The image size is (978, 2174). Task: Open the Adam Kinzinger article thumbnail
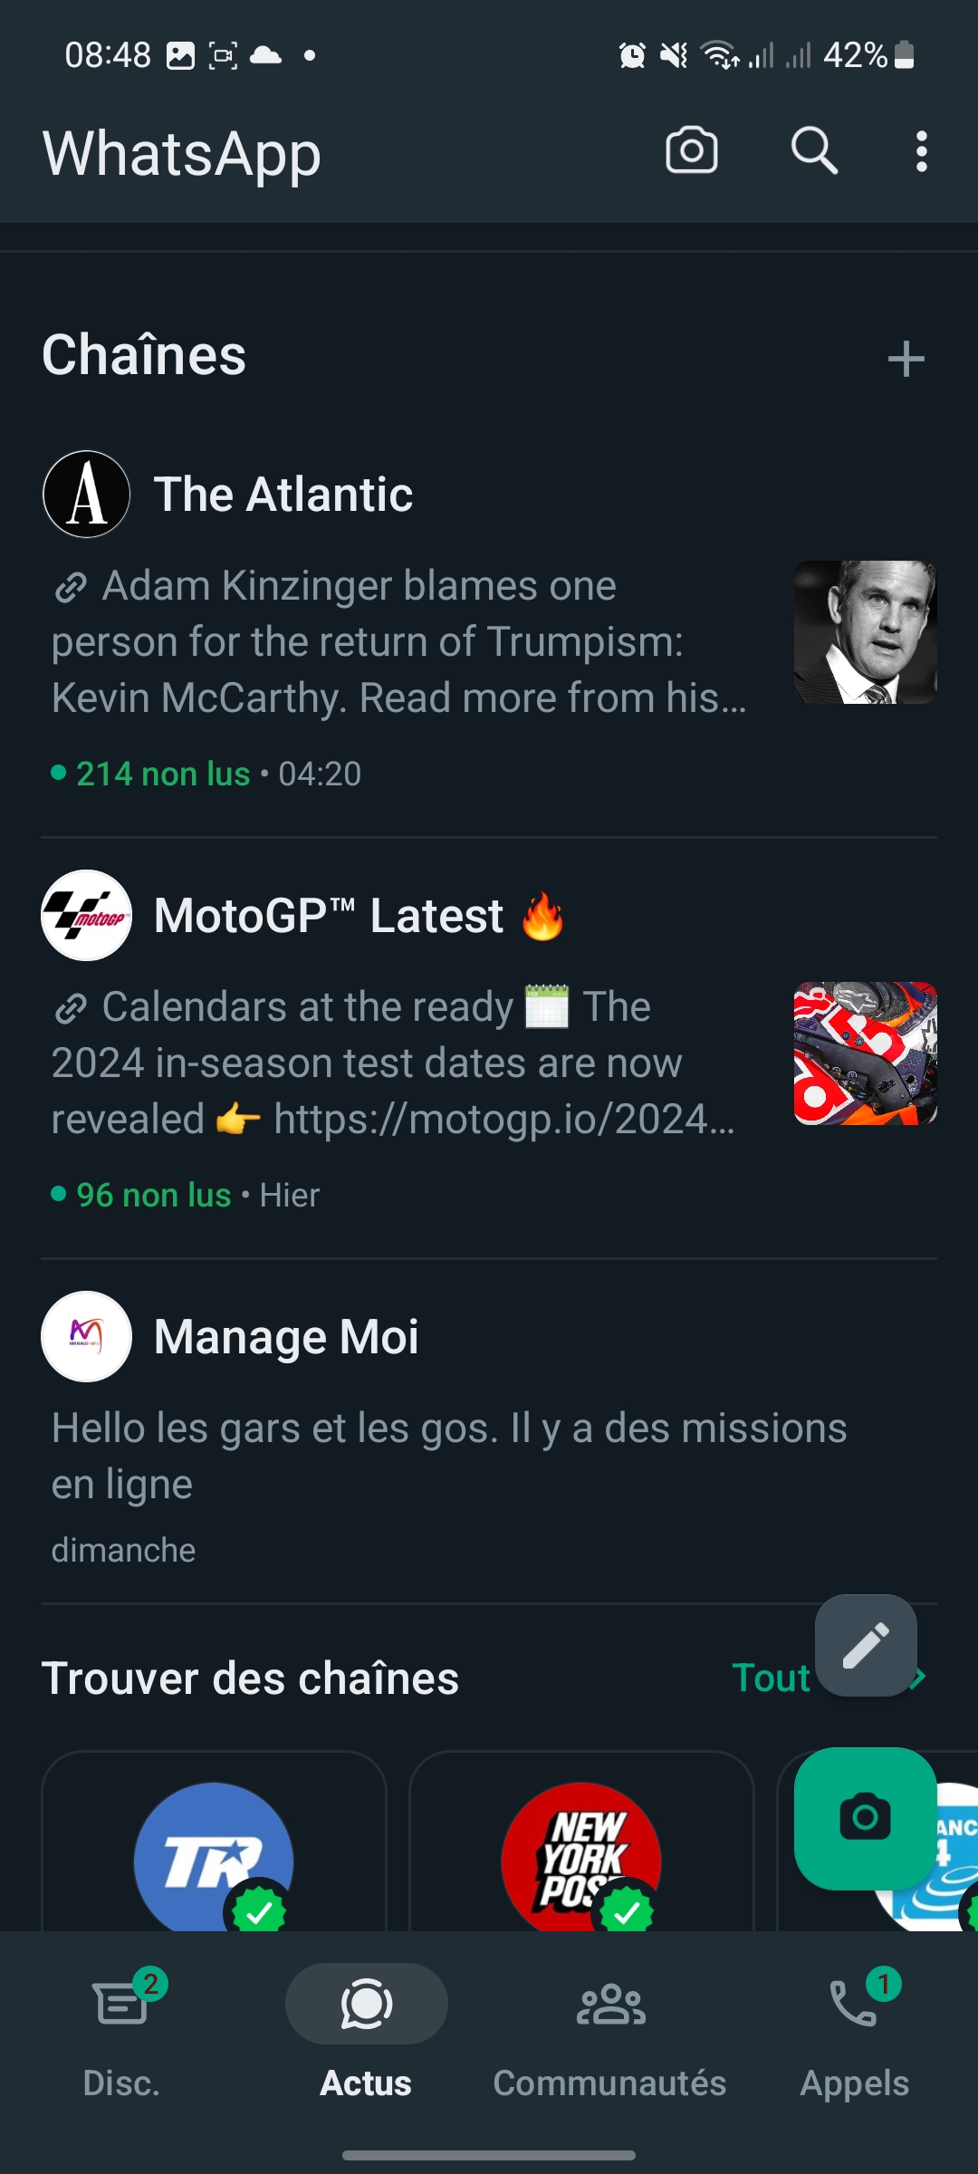coord(865,632)
